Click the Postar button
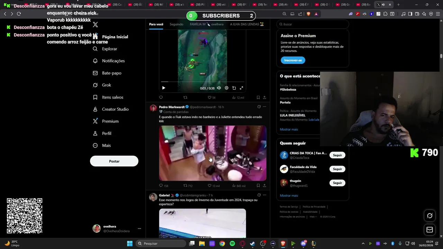Screen dimensions: 443x249 coord(114,161)
